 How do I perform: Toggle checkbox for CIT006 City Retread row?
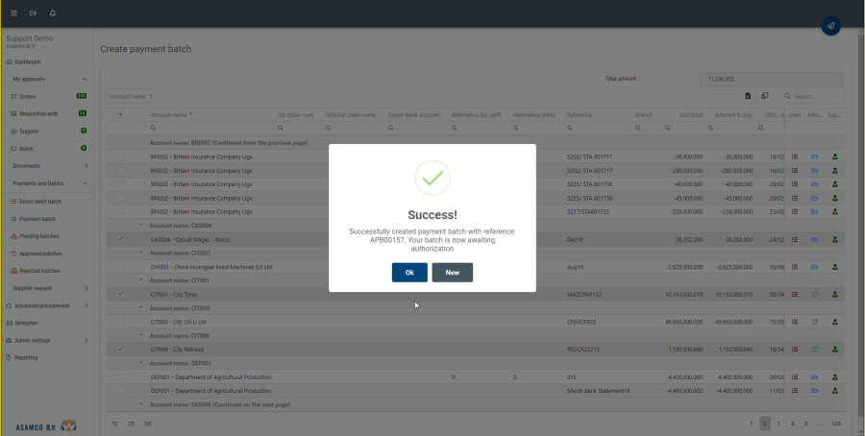tap(120, 349)
